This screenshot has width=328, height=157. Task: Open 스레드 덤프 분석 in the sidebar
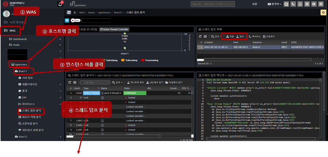[x=31, y=111]
